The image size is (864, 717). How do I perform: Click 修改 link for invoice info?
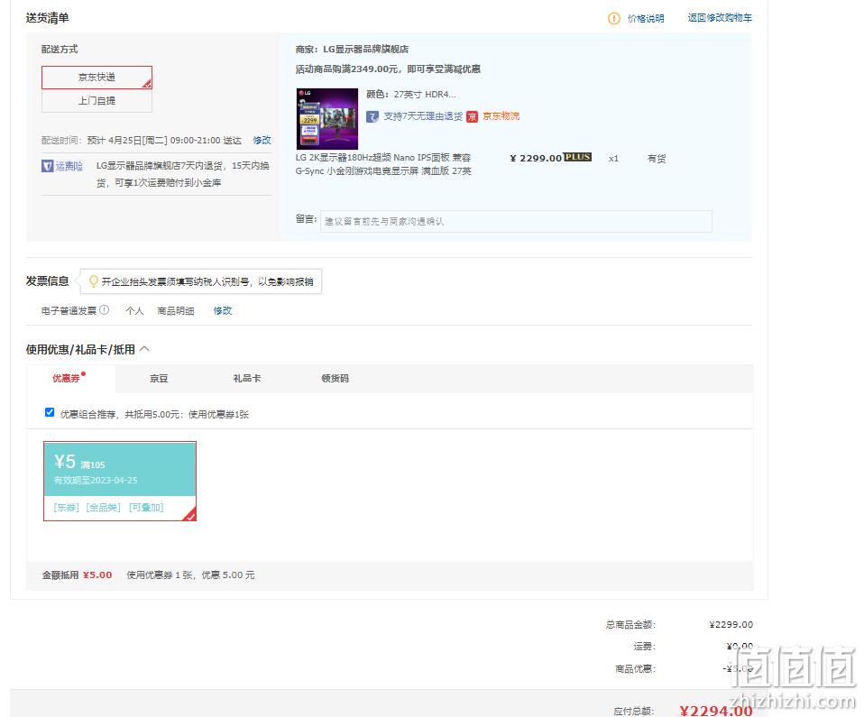(x=223, y=310)
